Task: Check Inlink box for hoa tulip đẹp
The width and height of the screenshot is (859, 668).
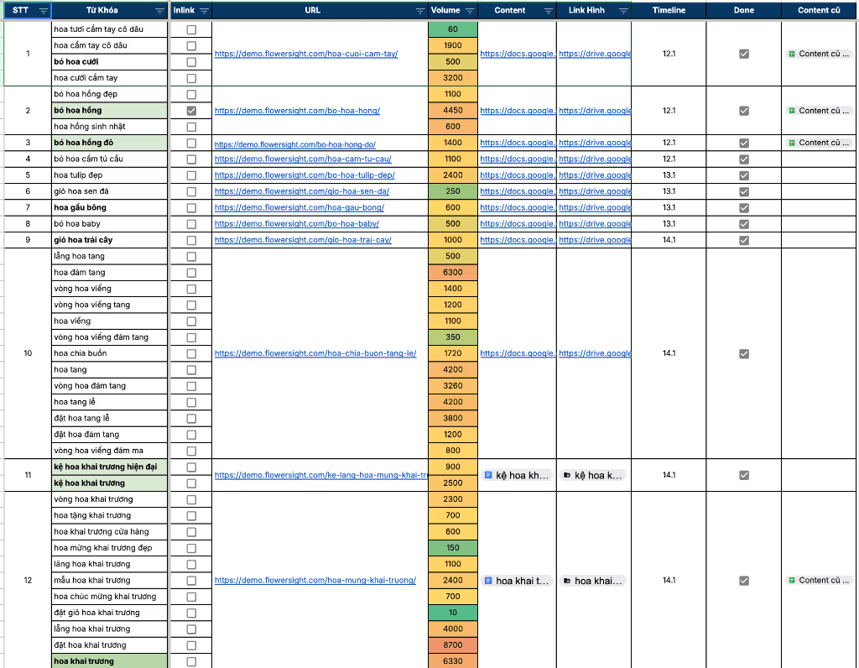Action: [191, 175]
